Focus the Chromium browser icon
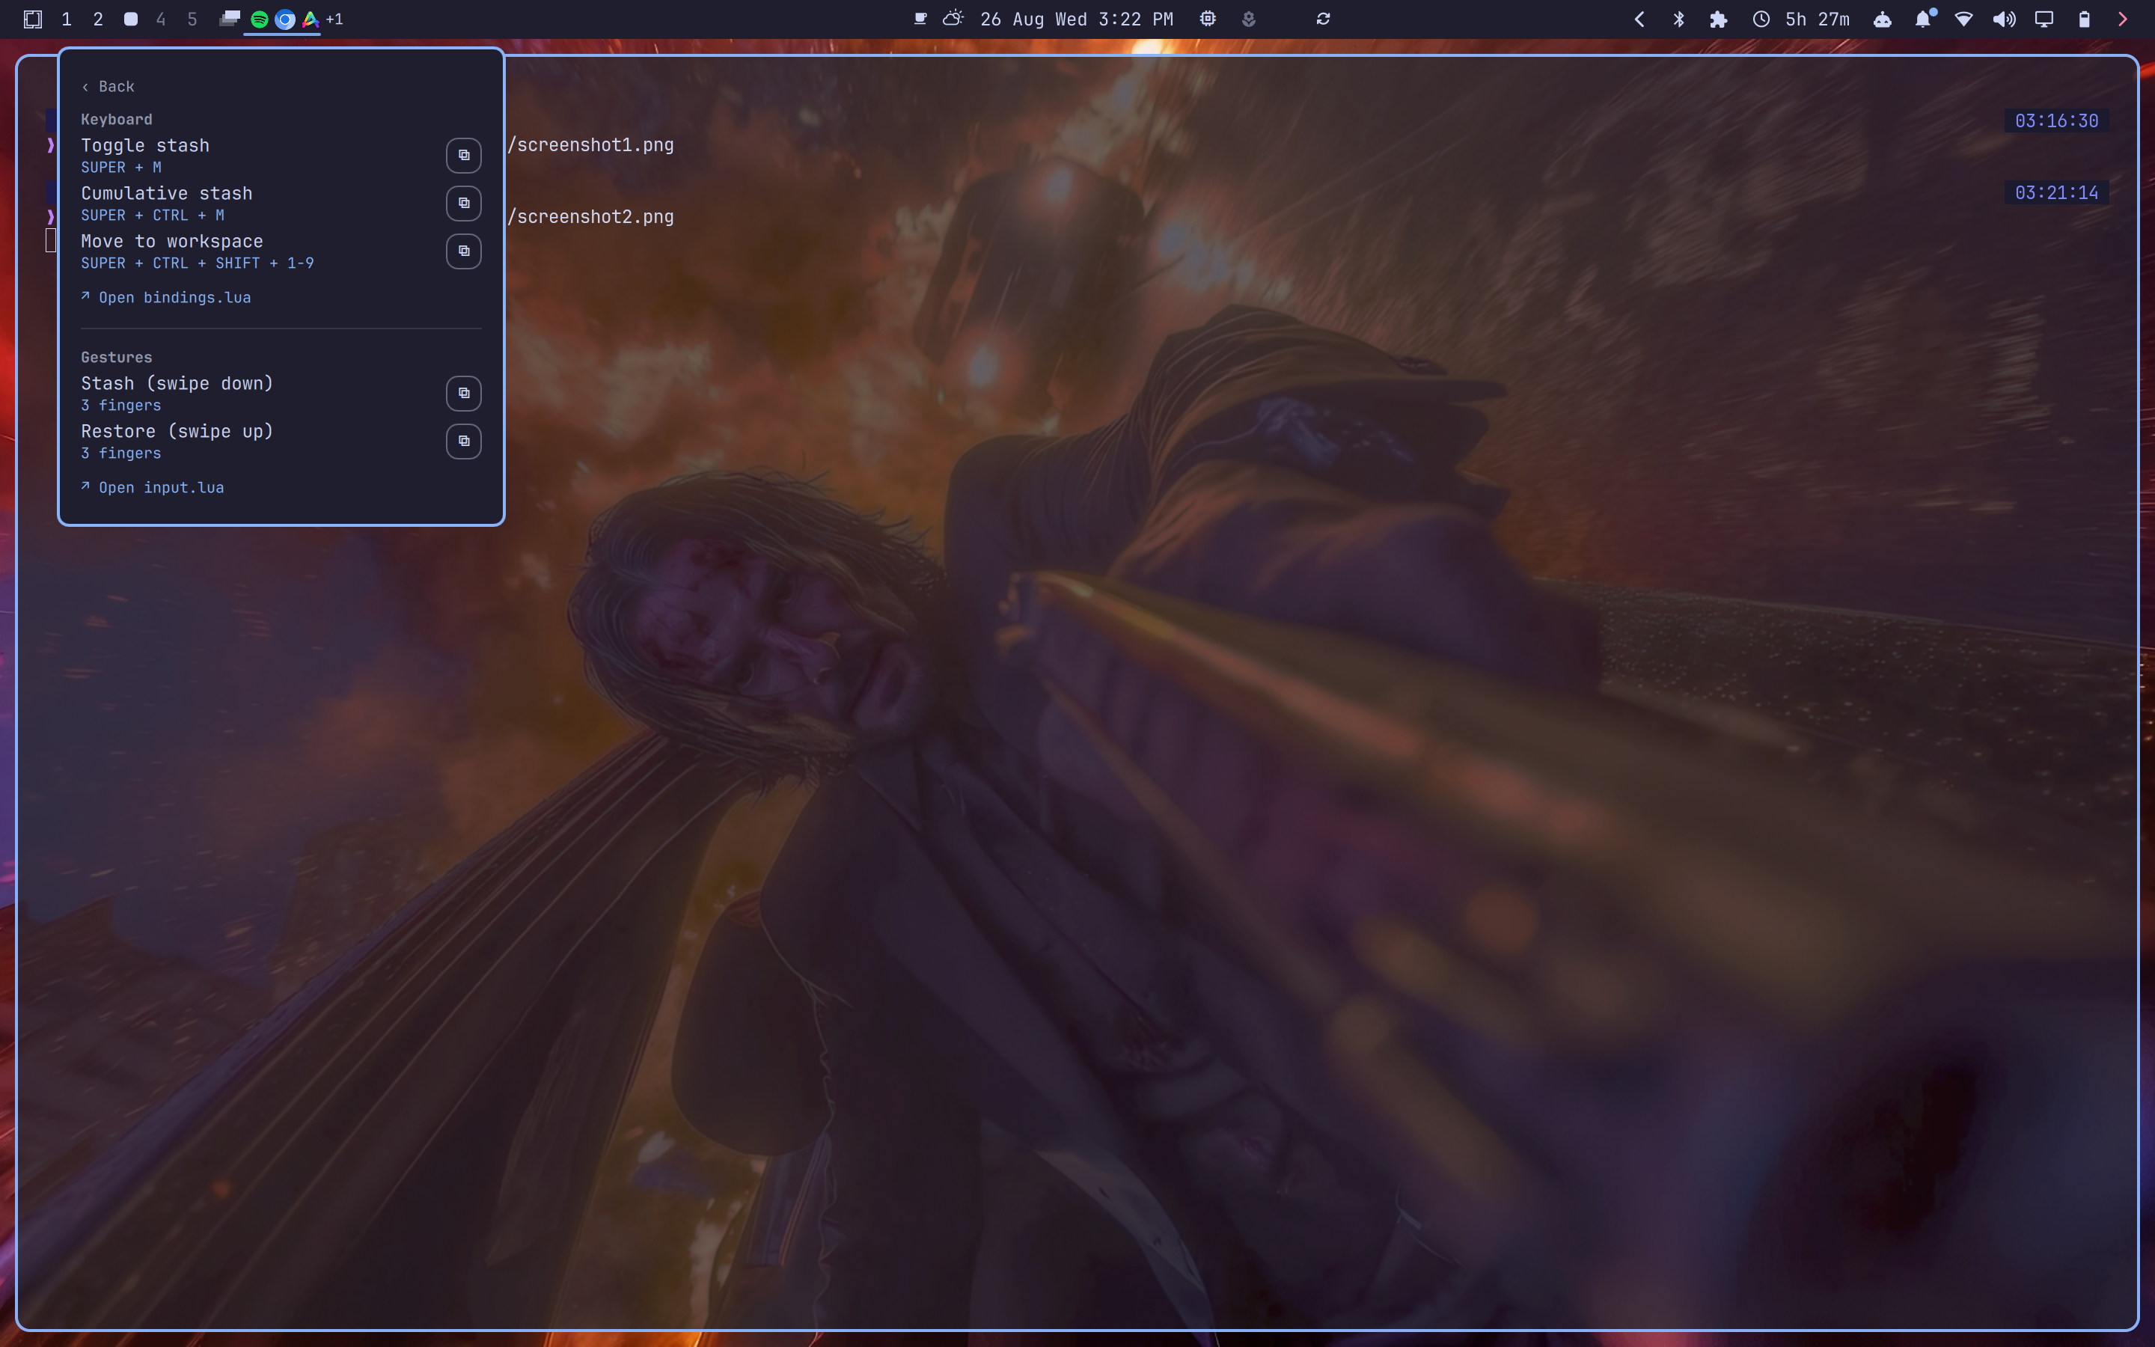 pos(285,19)
